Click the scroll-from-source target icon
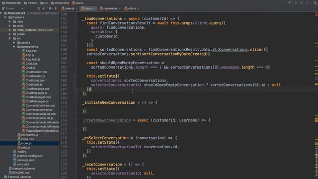The width and height of the screenshot is (318, 179). (x=39, y=8)
